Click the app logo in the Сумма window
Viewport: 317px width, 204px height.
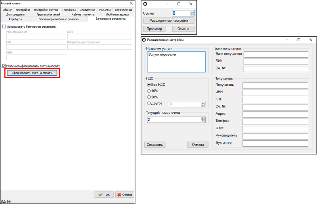145,4
